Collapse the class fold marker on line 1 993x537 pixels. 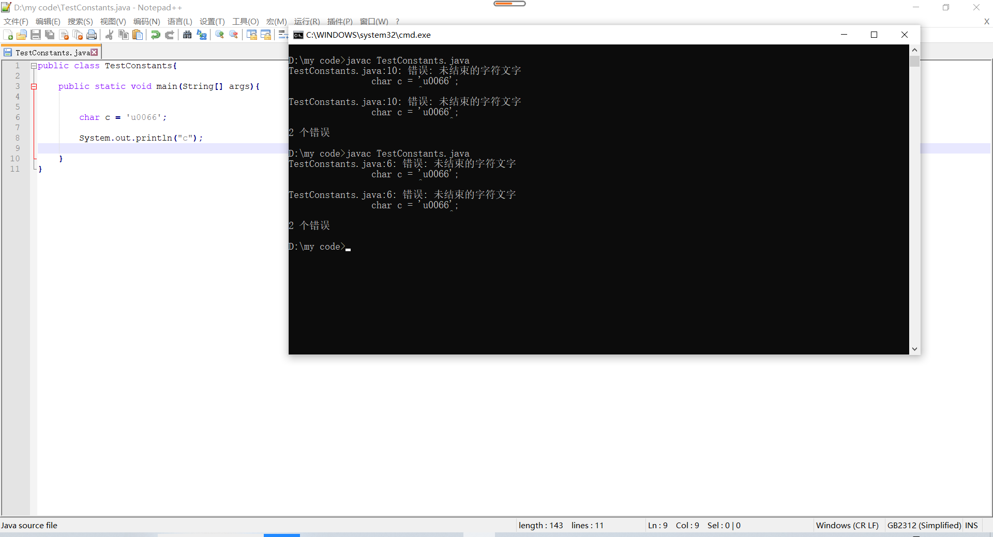pyautogui.click(x=34, y=66)
